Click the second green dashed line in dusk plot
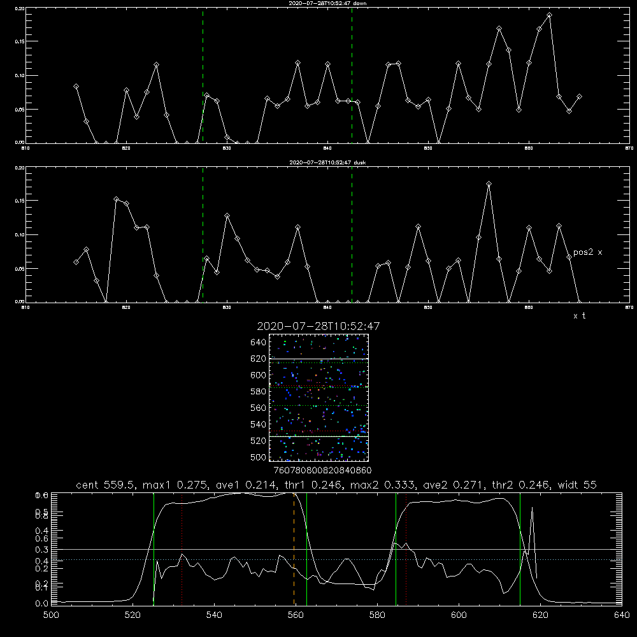The width and height of the screenshot is (637, 637). point(352,235)
